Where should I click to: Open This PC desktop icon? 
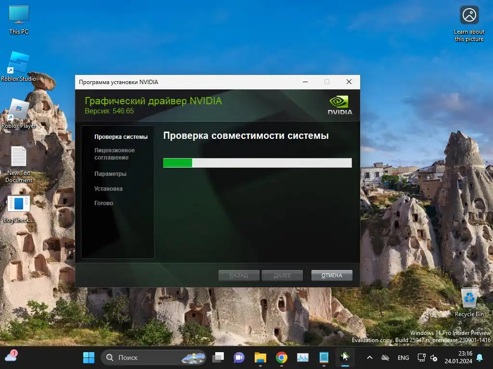19,20
